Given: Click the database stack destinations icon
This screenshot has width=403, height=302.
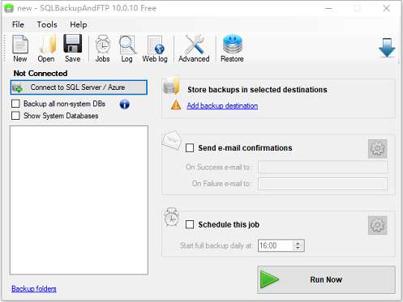Looking at the screenshot, I should pos(171,85).
